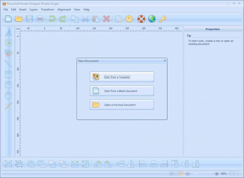Click the fit to height green arrows icon
Image resolution: width=244 pixels, height=178 pixels.
click(85, 164)
